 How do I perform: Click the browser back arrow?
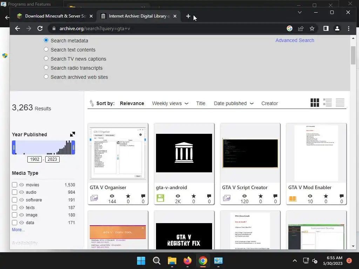(18, 28)
